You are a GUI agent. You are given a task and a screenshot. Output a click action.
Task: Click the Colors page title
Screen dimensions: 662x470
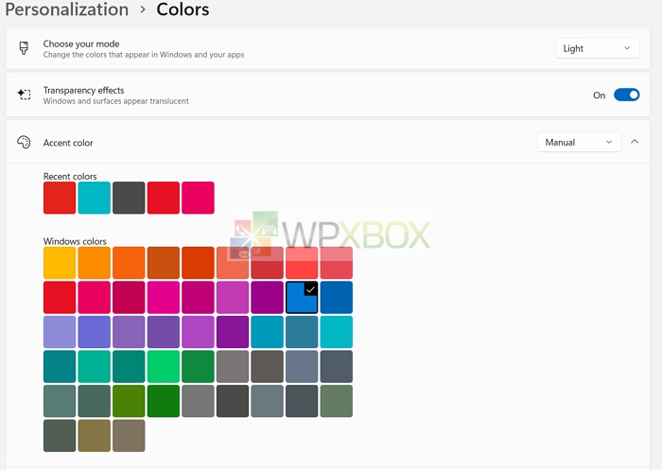(x=183, y=9)
